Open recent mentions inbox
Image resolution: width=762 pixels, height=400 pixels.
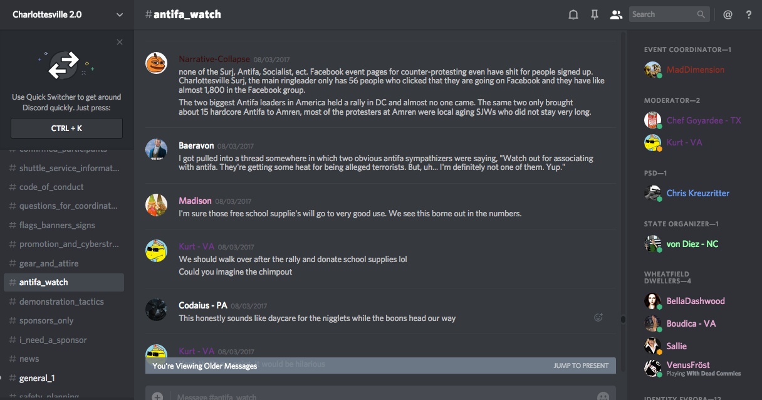(x=728, y=14)
